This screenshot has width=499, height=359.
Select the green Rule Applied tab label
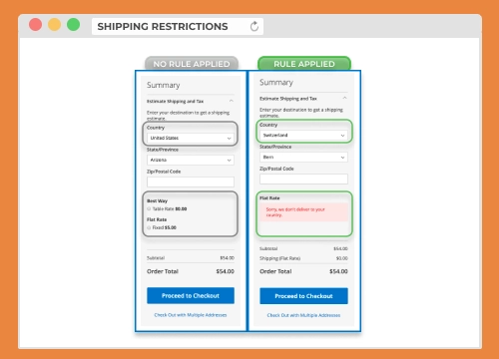click(304, 64)
